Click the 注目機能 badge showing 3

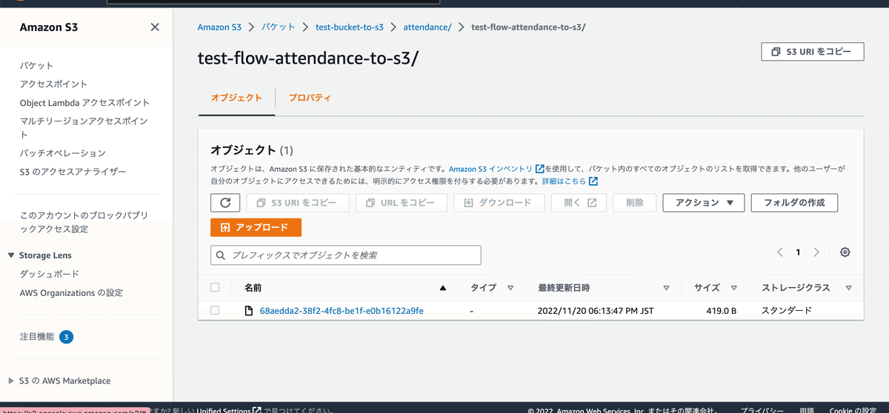66,338
